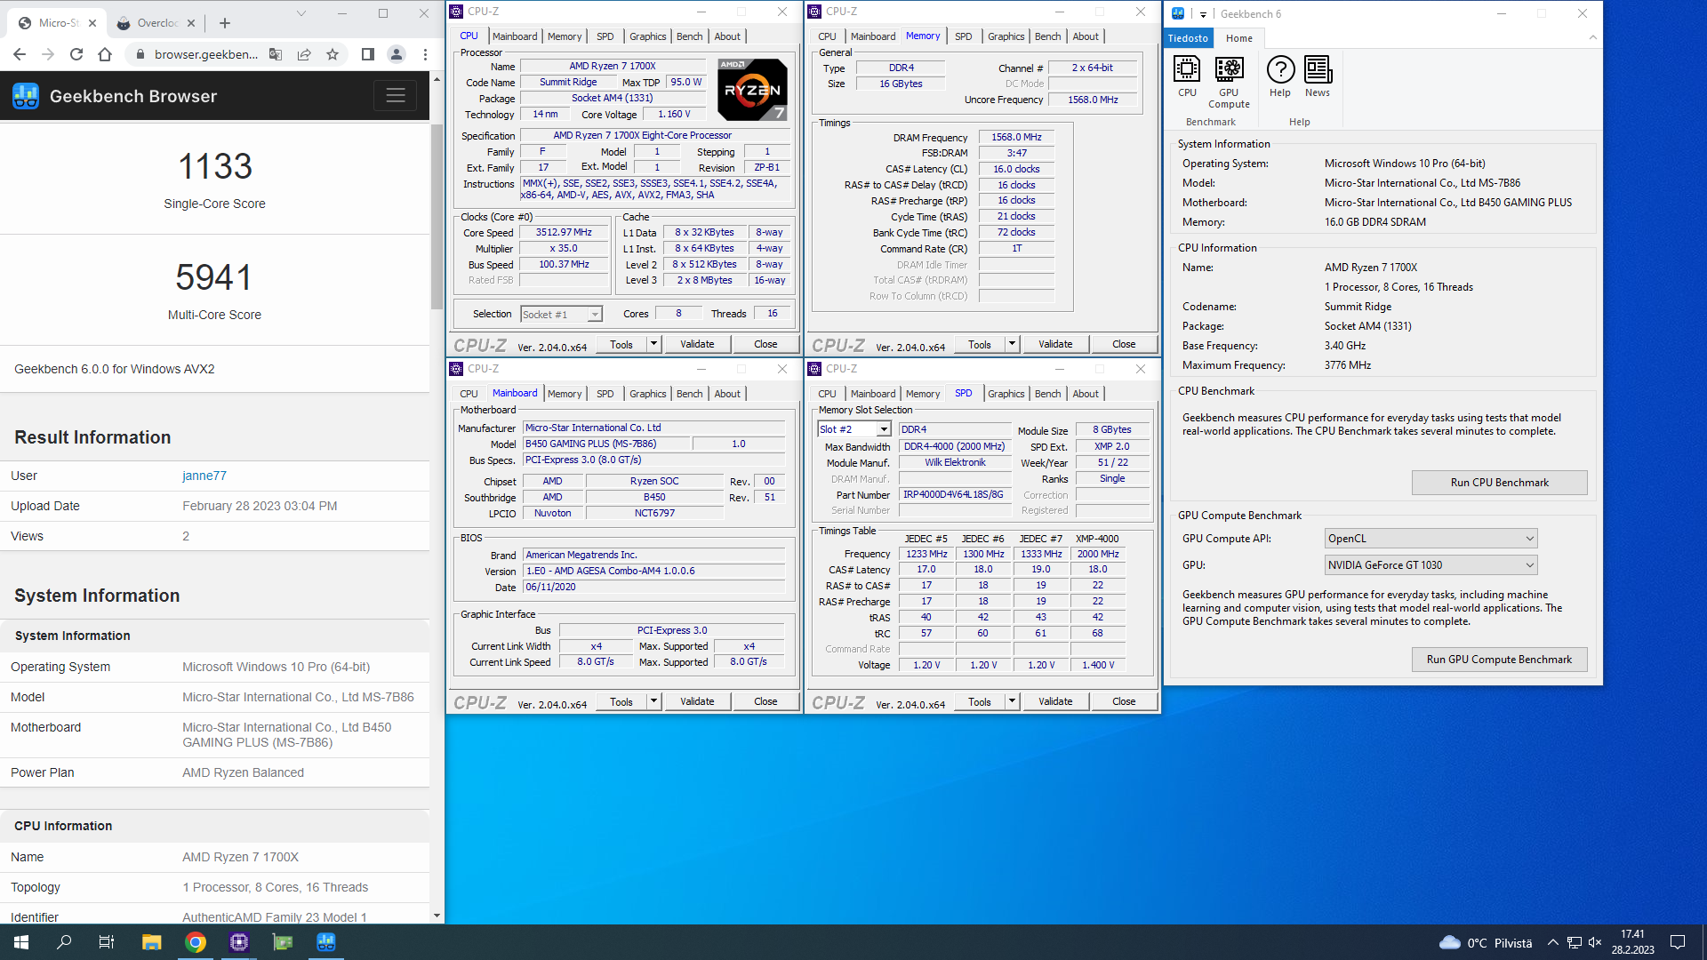Open the Geekbench Browser hamburger menu
The height and width of the screenshot is (960, 1707).
tap(396, 96)
